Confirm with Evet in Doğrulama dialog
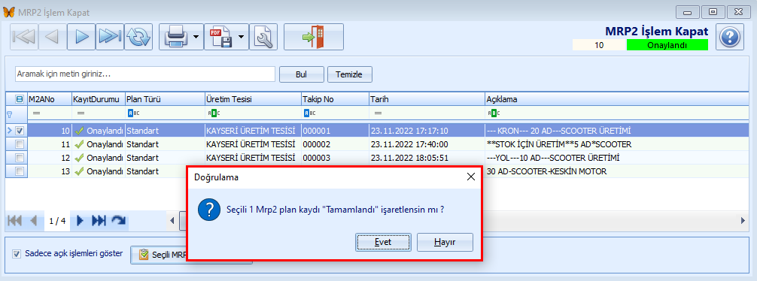Viewport: 757px width, 281px height. pos(383,243)
